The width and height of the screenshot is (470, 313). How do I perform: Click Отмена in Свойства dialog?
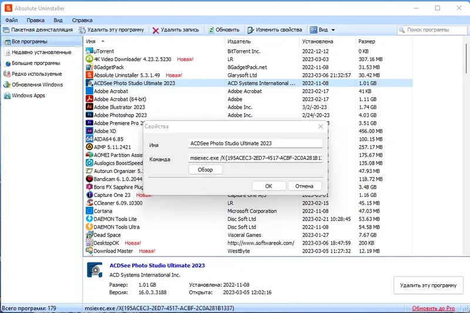304,186
